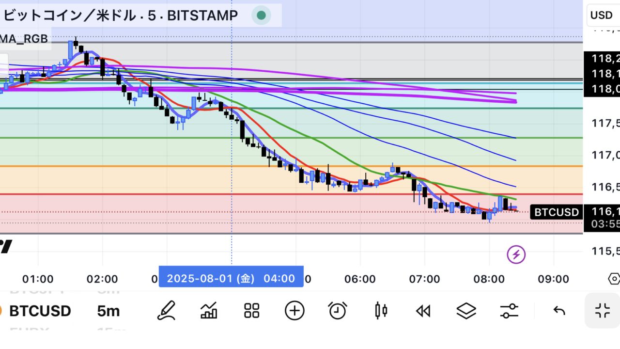The width and height of the screenshot is (620, 349).
Task: Exit fullscreen using the collapse icon
Action: coord(603,311)
